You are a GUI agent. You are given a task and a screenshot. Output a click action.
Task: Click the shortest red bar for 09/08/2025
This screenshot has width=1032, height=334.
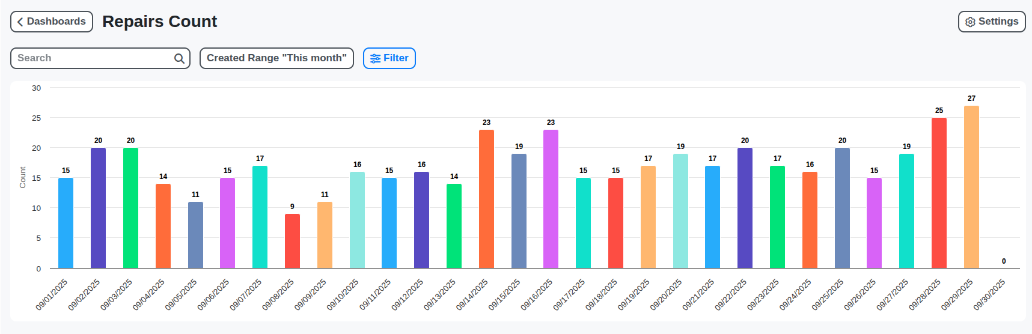coord(292,241)
